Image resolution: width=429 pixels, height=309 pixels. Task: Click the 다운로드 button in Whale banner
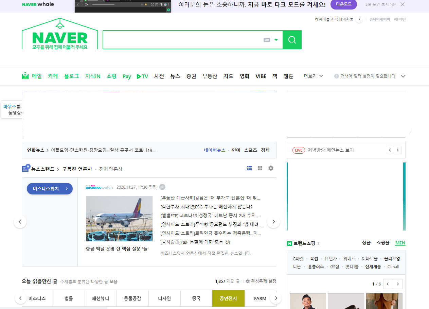(344, 4)
